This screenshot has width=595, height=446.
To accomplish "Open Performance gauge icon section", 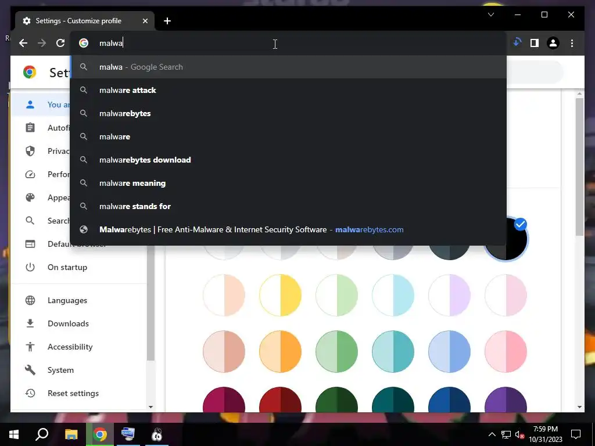I will point(30,174).
